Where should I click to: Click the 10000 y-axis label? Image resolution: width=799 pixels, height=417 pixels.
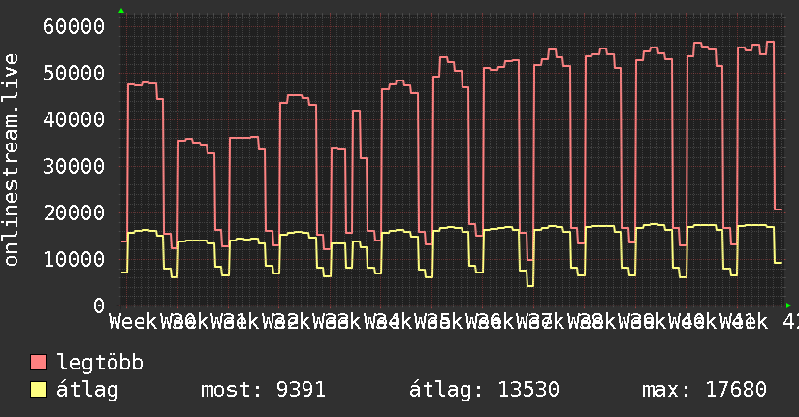[x=74, y=260]
